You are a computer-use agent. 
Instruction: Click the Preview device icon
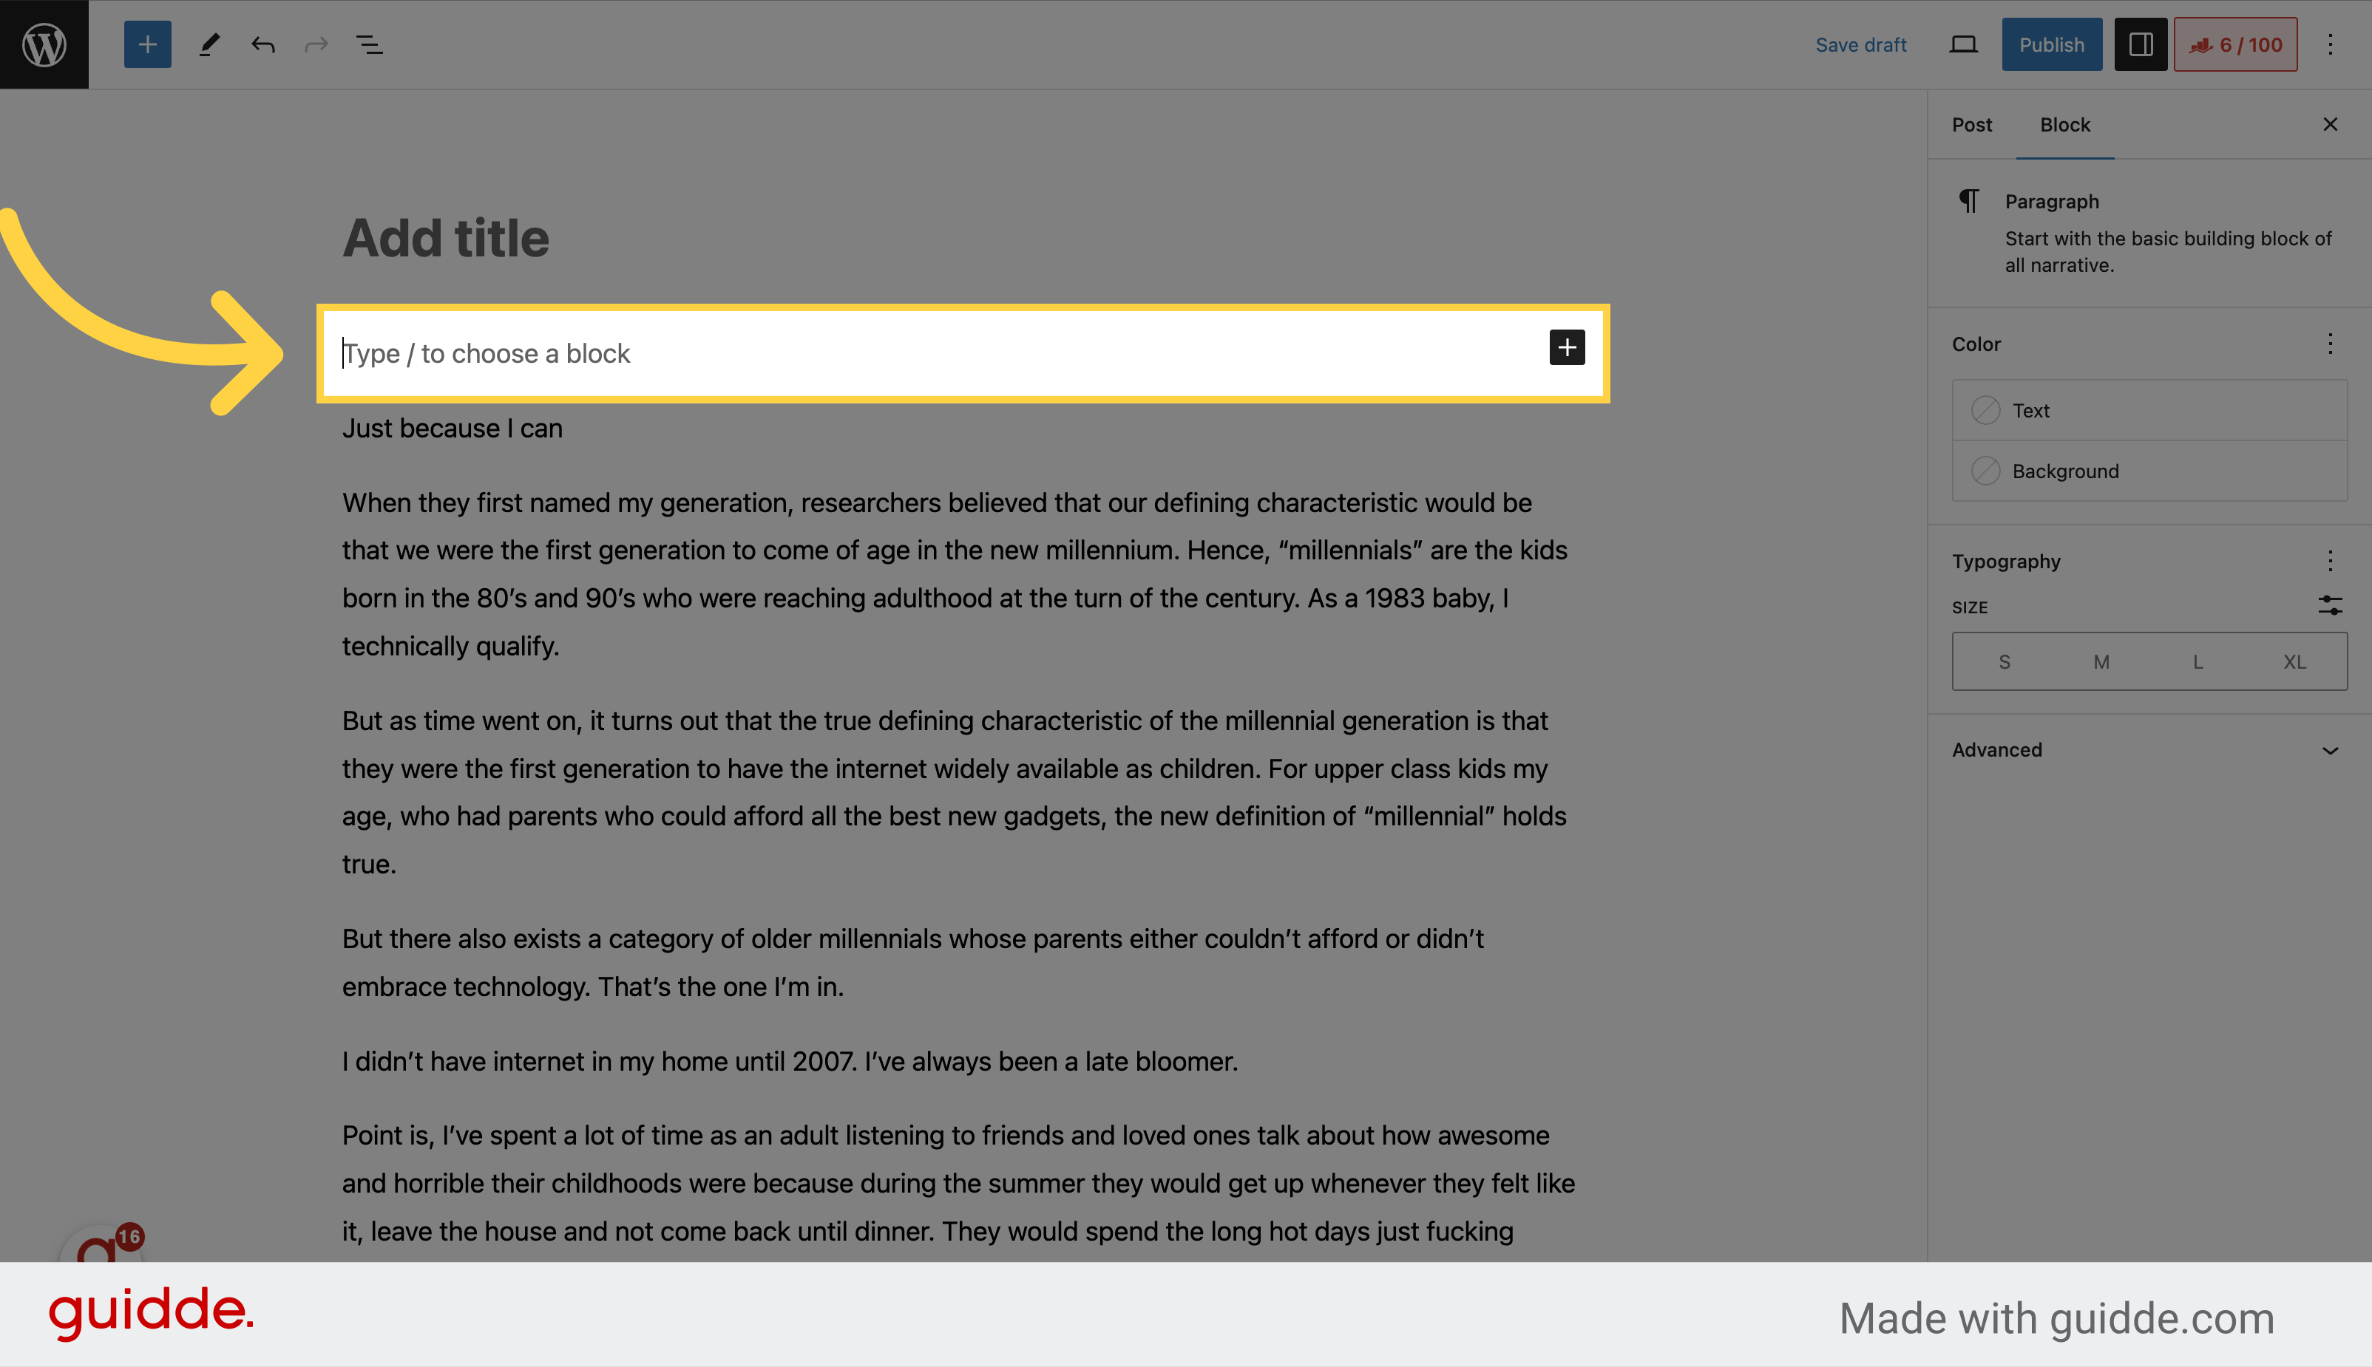pyautogui.click(x=1963, y=44)
